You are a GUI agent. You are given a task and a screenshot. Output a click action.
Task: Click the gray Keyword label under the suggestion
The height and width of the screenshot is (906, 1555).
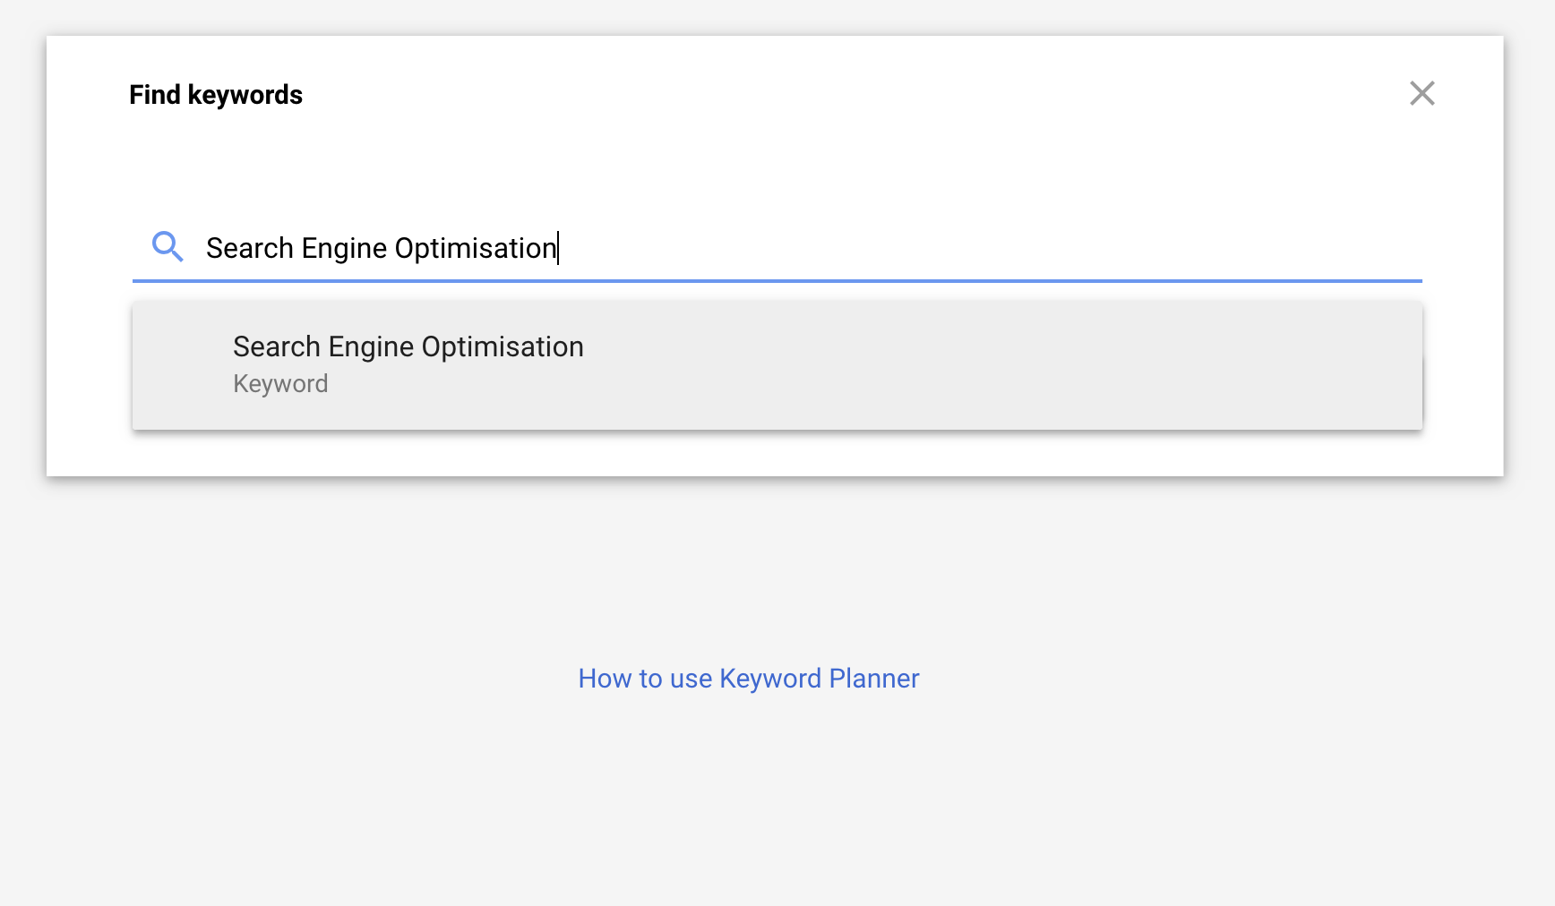280,384
